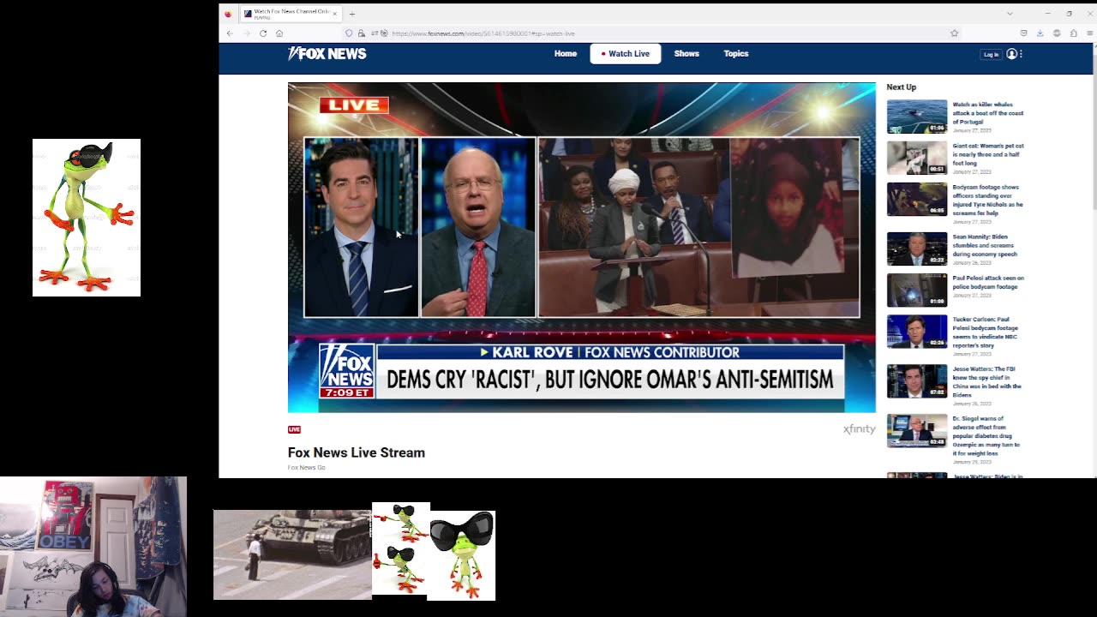Click 'Watch as killer whales' headline

point(988,113)
